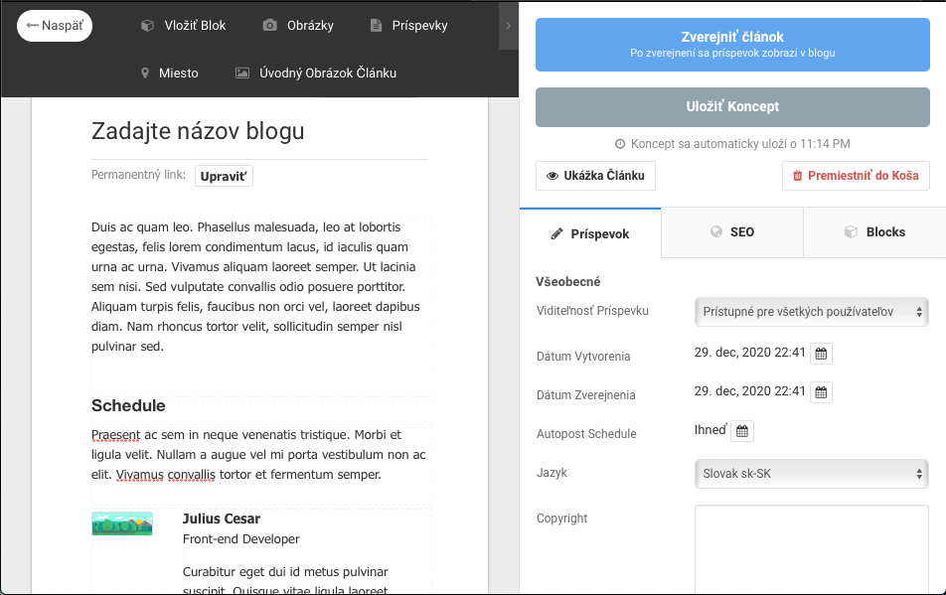The width and height of the screenshot is (946, 595).
Task: Move the article to trash with Premiestniť do Koša
Action: 856,176
